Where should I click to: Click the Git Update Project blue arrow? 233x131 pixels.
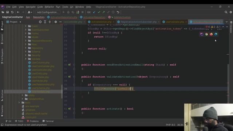(x=94, y=12)
